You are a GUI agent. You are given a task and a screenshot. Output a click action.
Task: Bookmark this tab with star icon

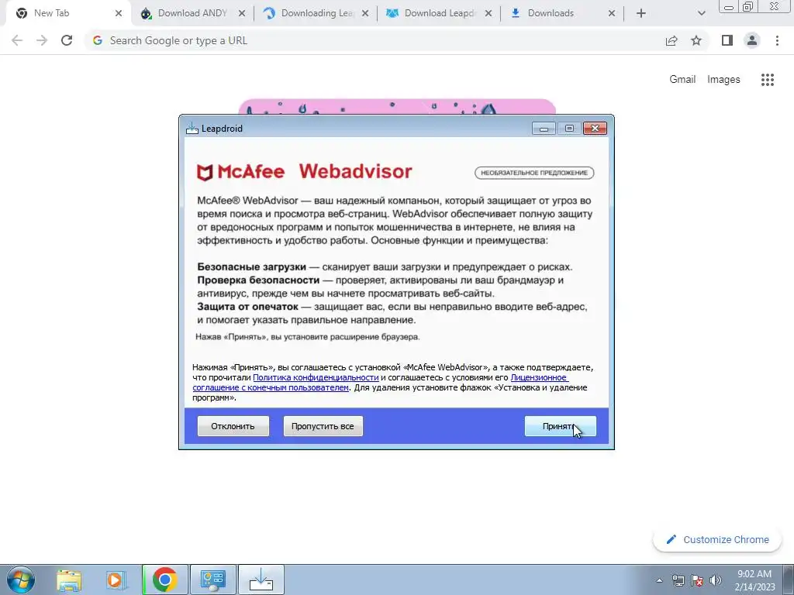696,40
